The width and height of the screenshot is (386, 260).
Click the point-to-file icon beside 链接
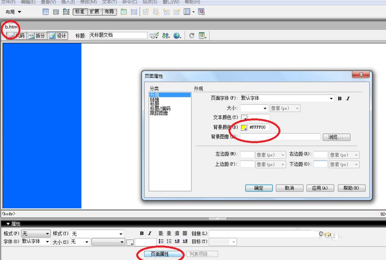point(321,233)
